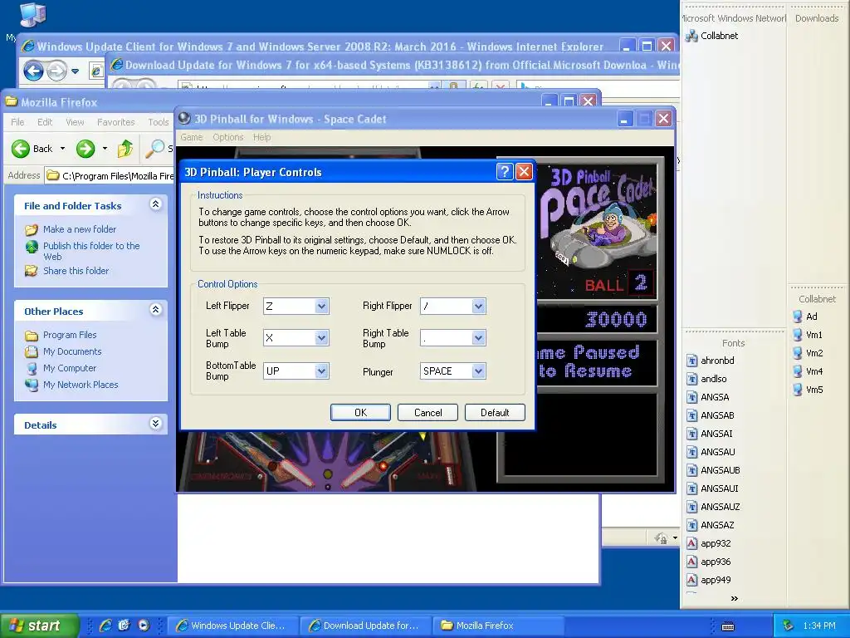
Task: Cancel the Player Controls dialog
Action: click(427, 412)
